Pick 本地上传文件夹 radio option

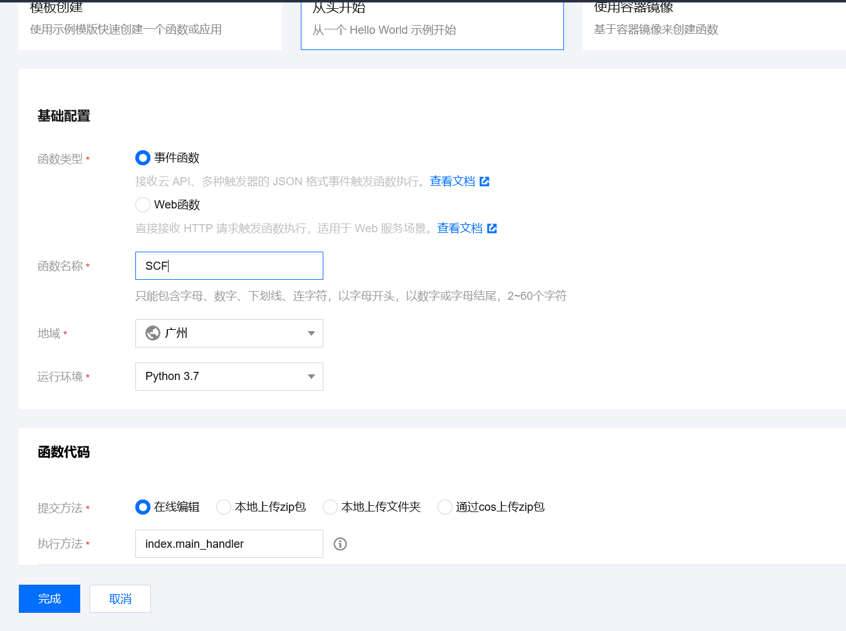click(x=330, y=507)
